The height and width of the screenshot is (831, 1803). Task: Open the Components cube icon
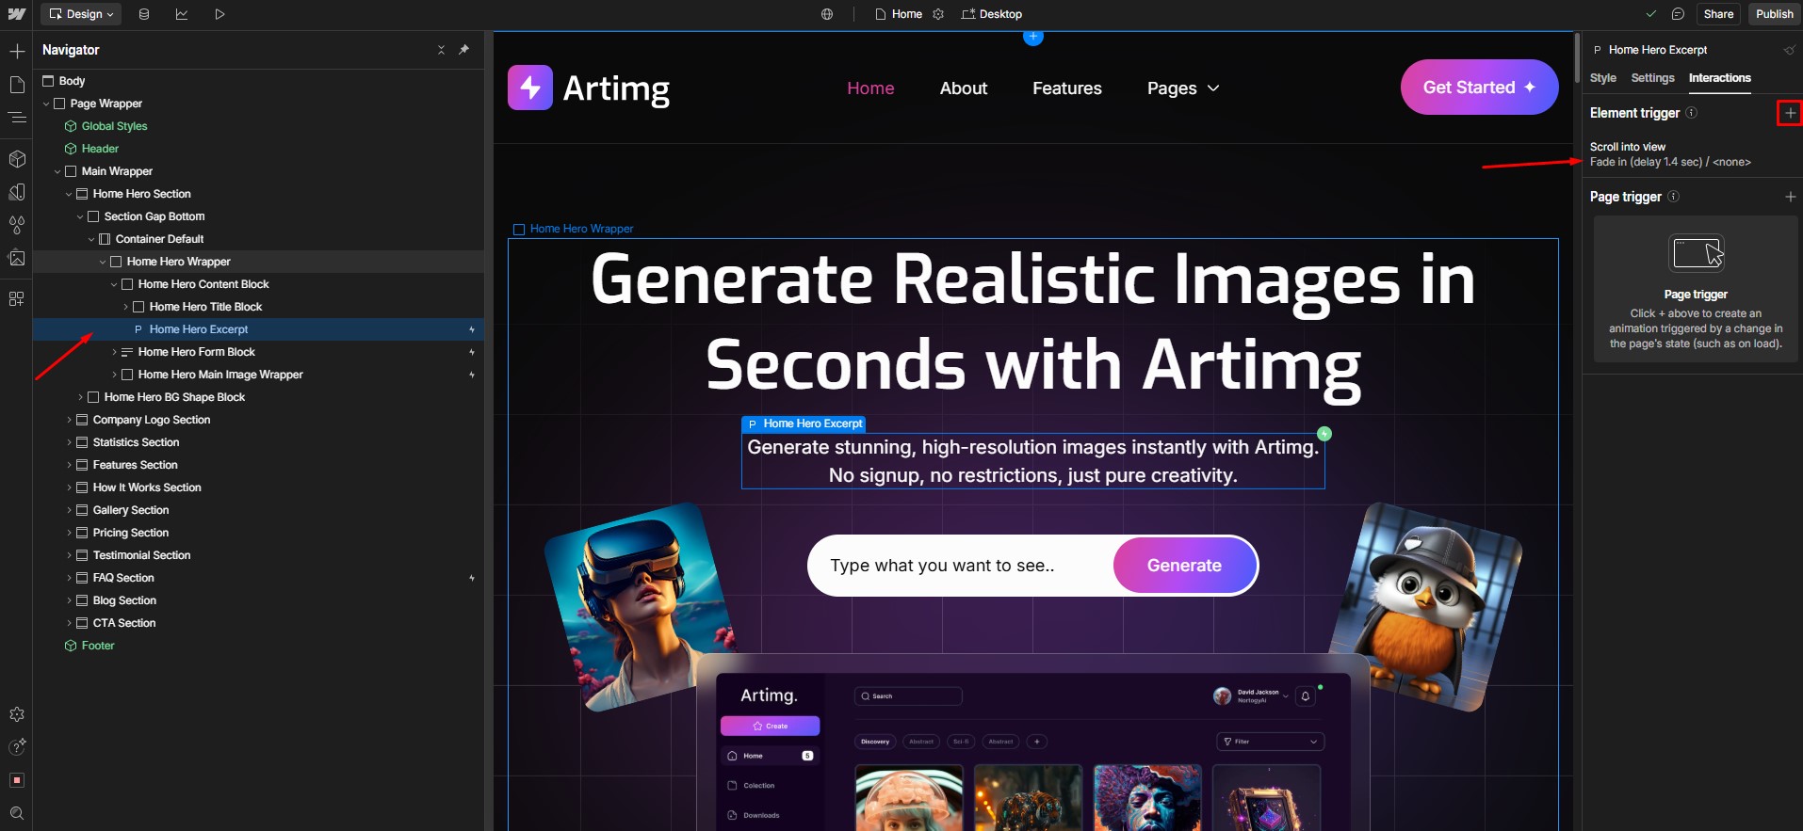[x=17, y=159]
